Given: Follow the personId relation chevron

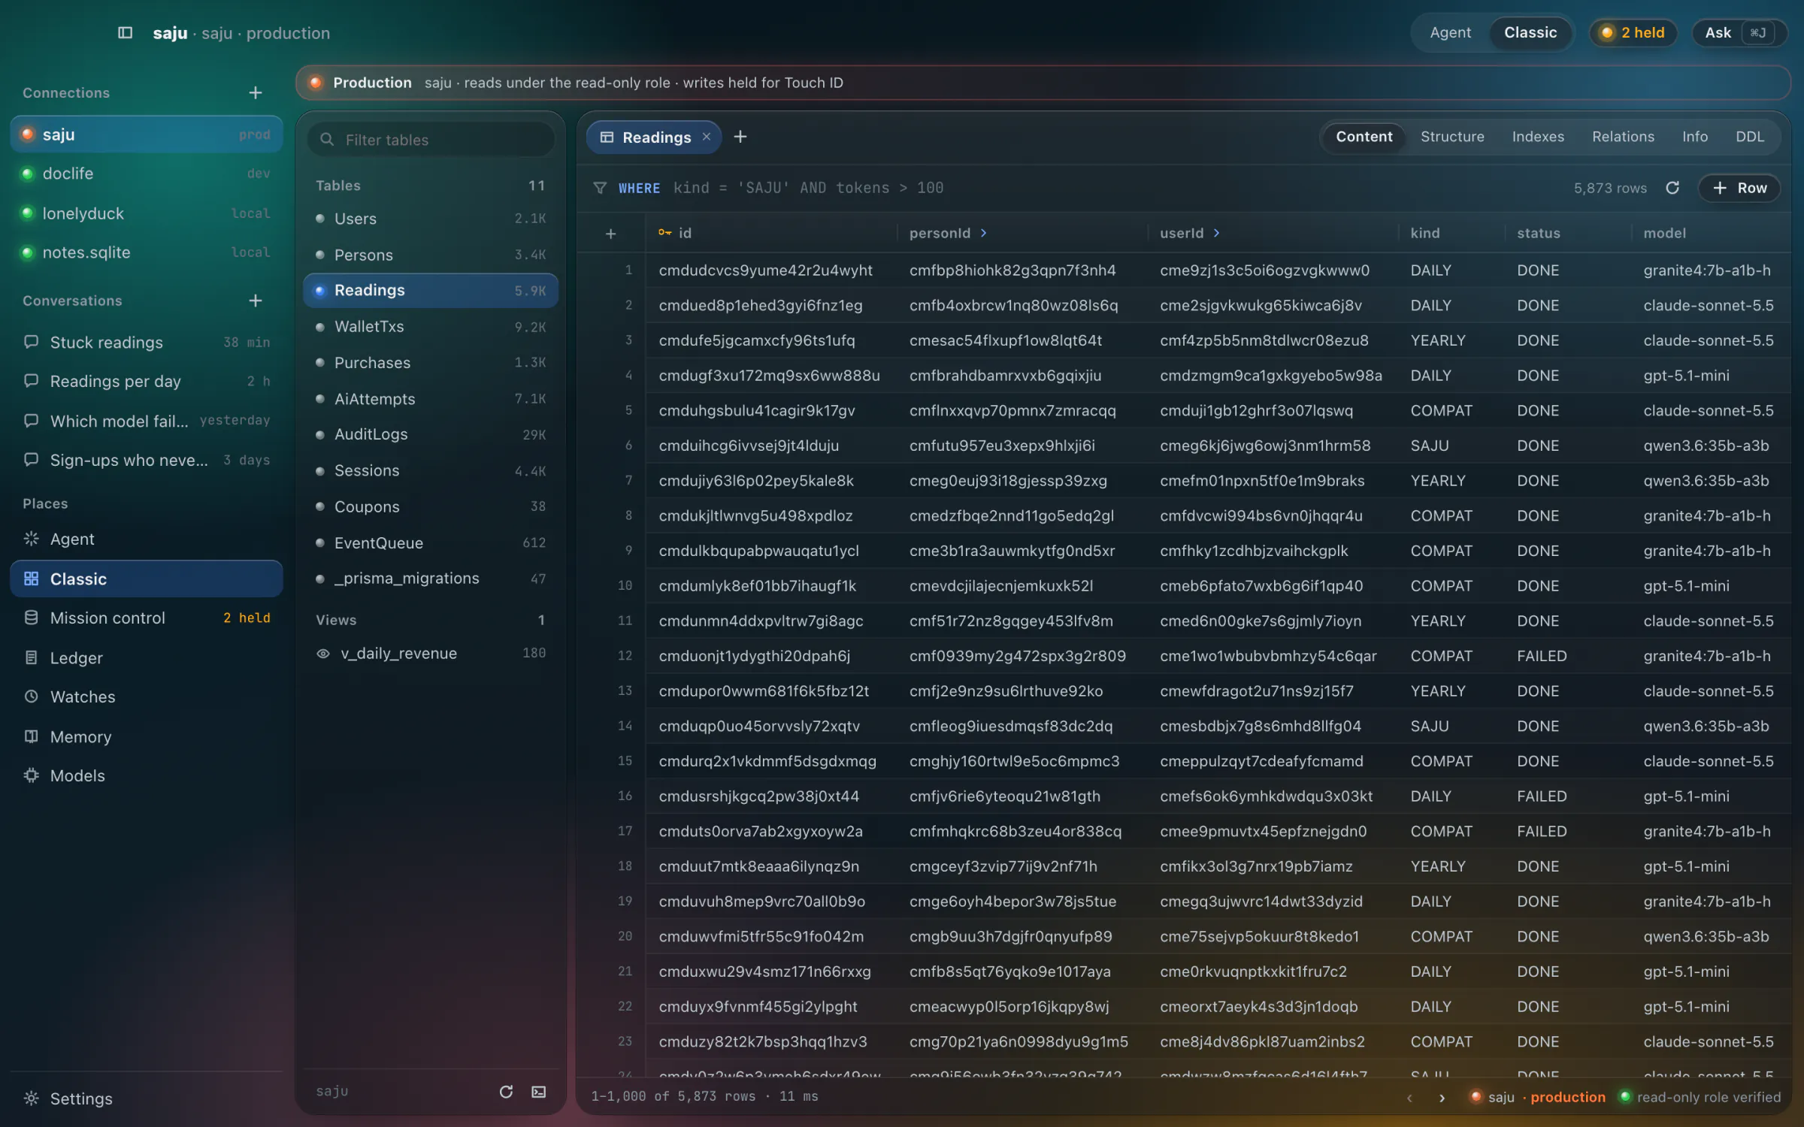Looking at the screenshot, I should (x=983, y=234).
